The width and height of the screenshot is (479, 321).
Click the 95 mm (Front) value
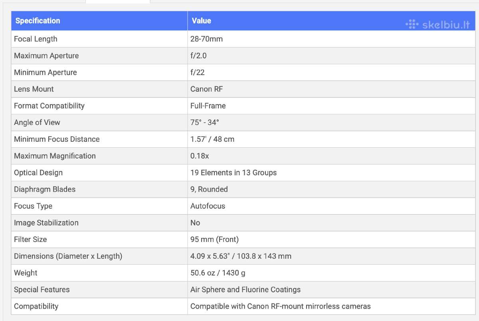[215, 240]
